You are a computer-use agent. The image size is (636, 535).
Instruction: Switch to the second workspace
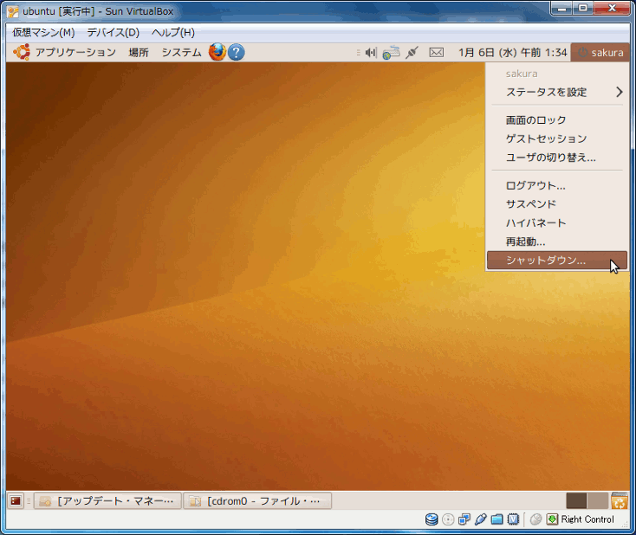(598, 500)
